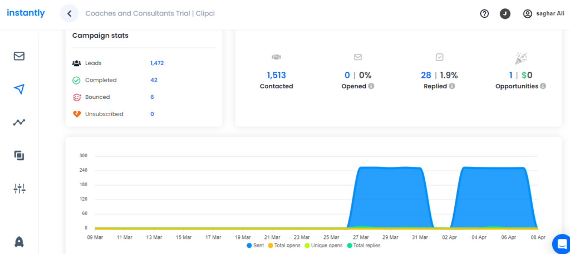Click the 28 Replied number
Image resolution: width=570 pixels, height=254 pixels.
[426, 76]
